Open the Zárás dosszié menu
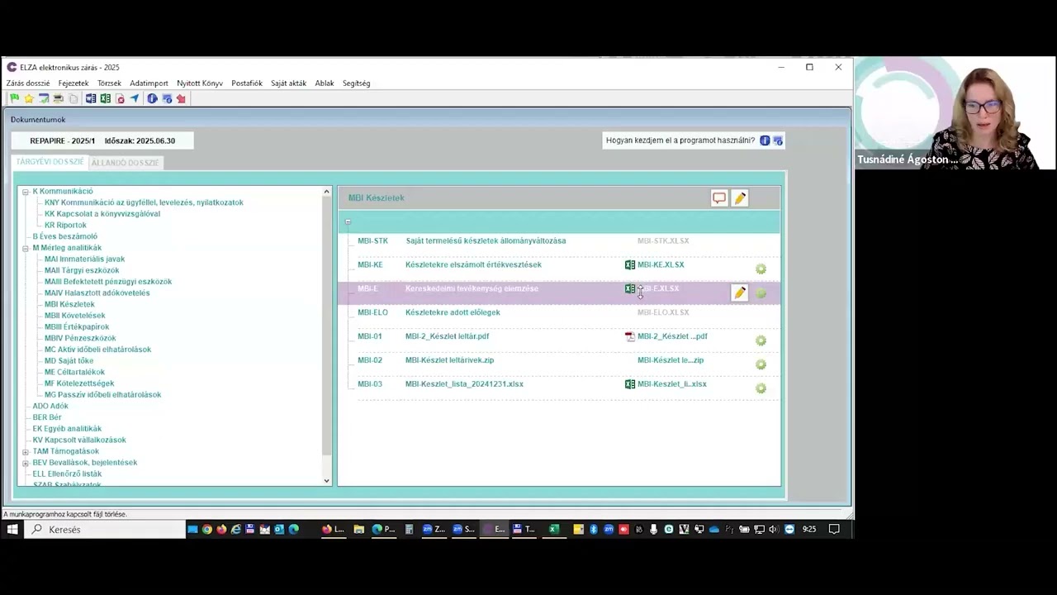 tap(28, 83)
